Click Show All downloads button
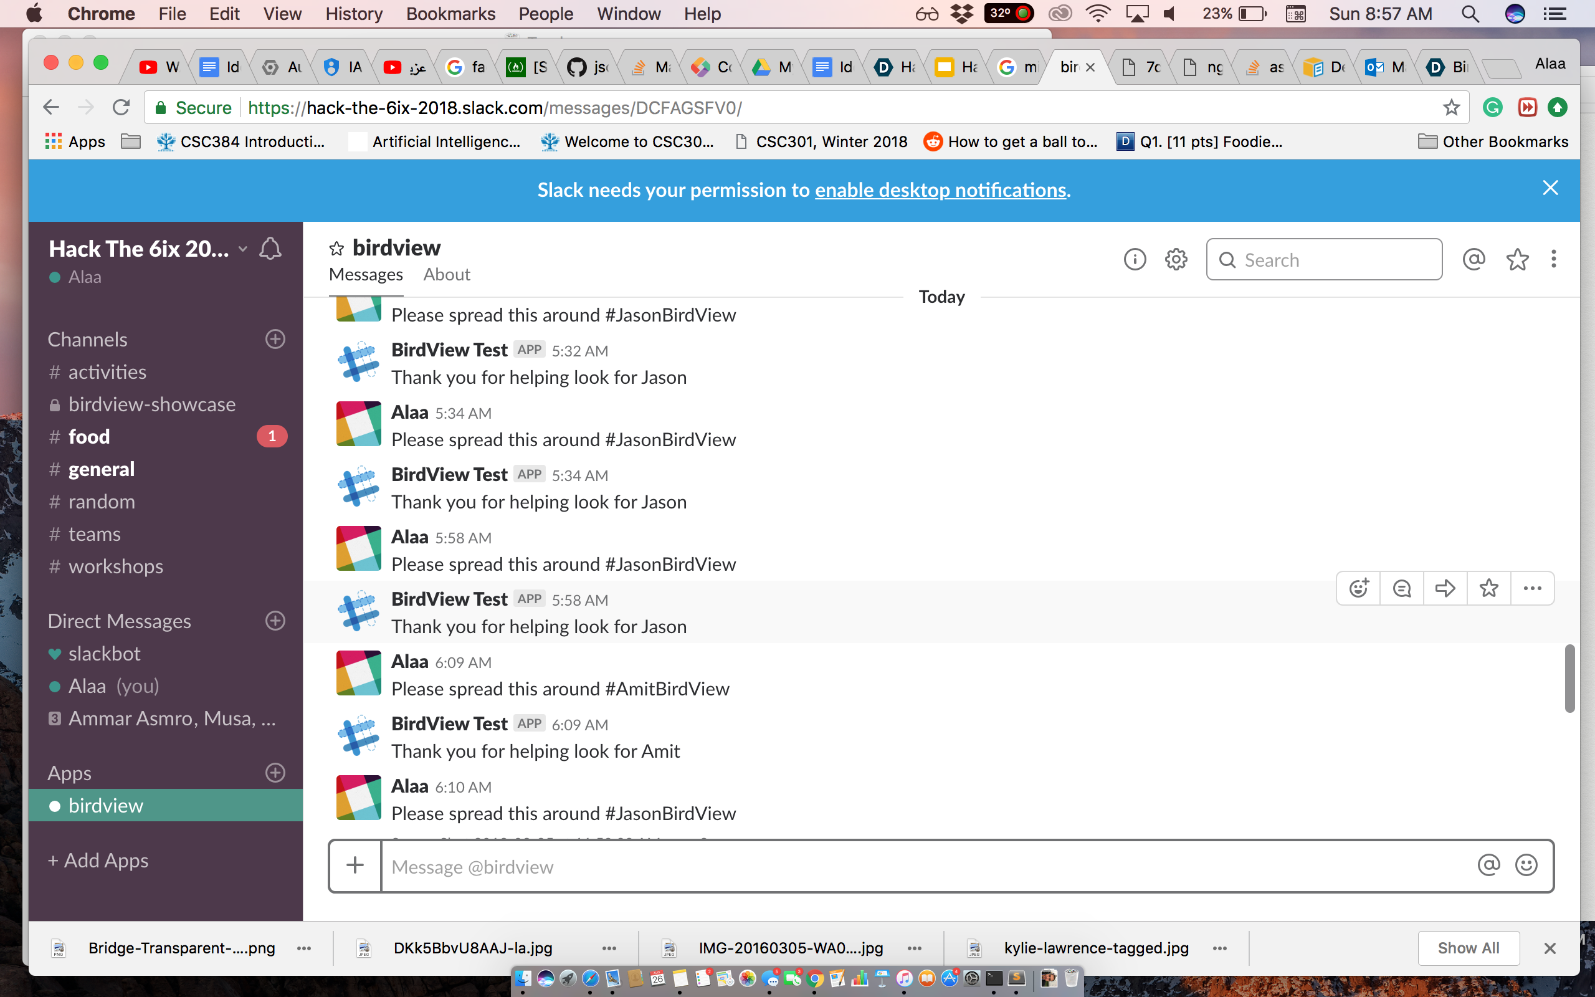1595x997 pixels. [x=1468, y=948]
